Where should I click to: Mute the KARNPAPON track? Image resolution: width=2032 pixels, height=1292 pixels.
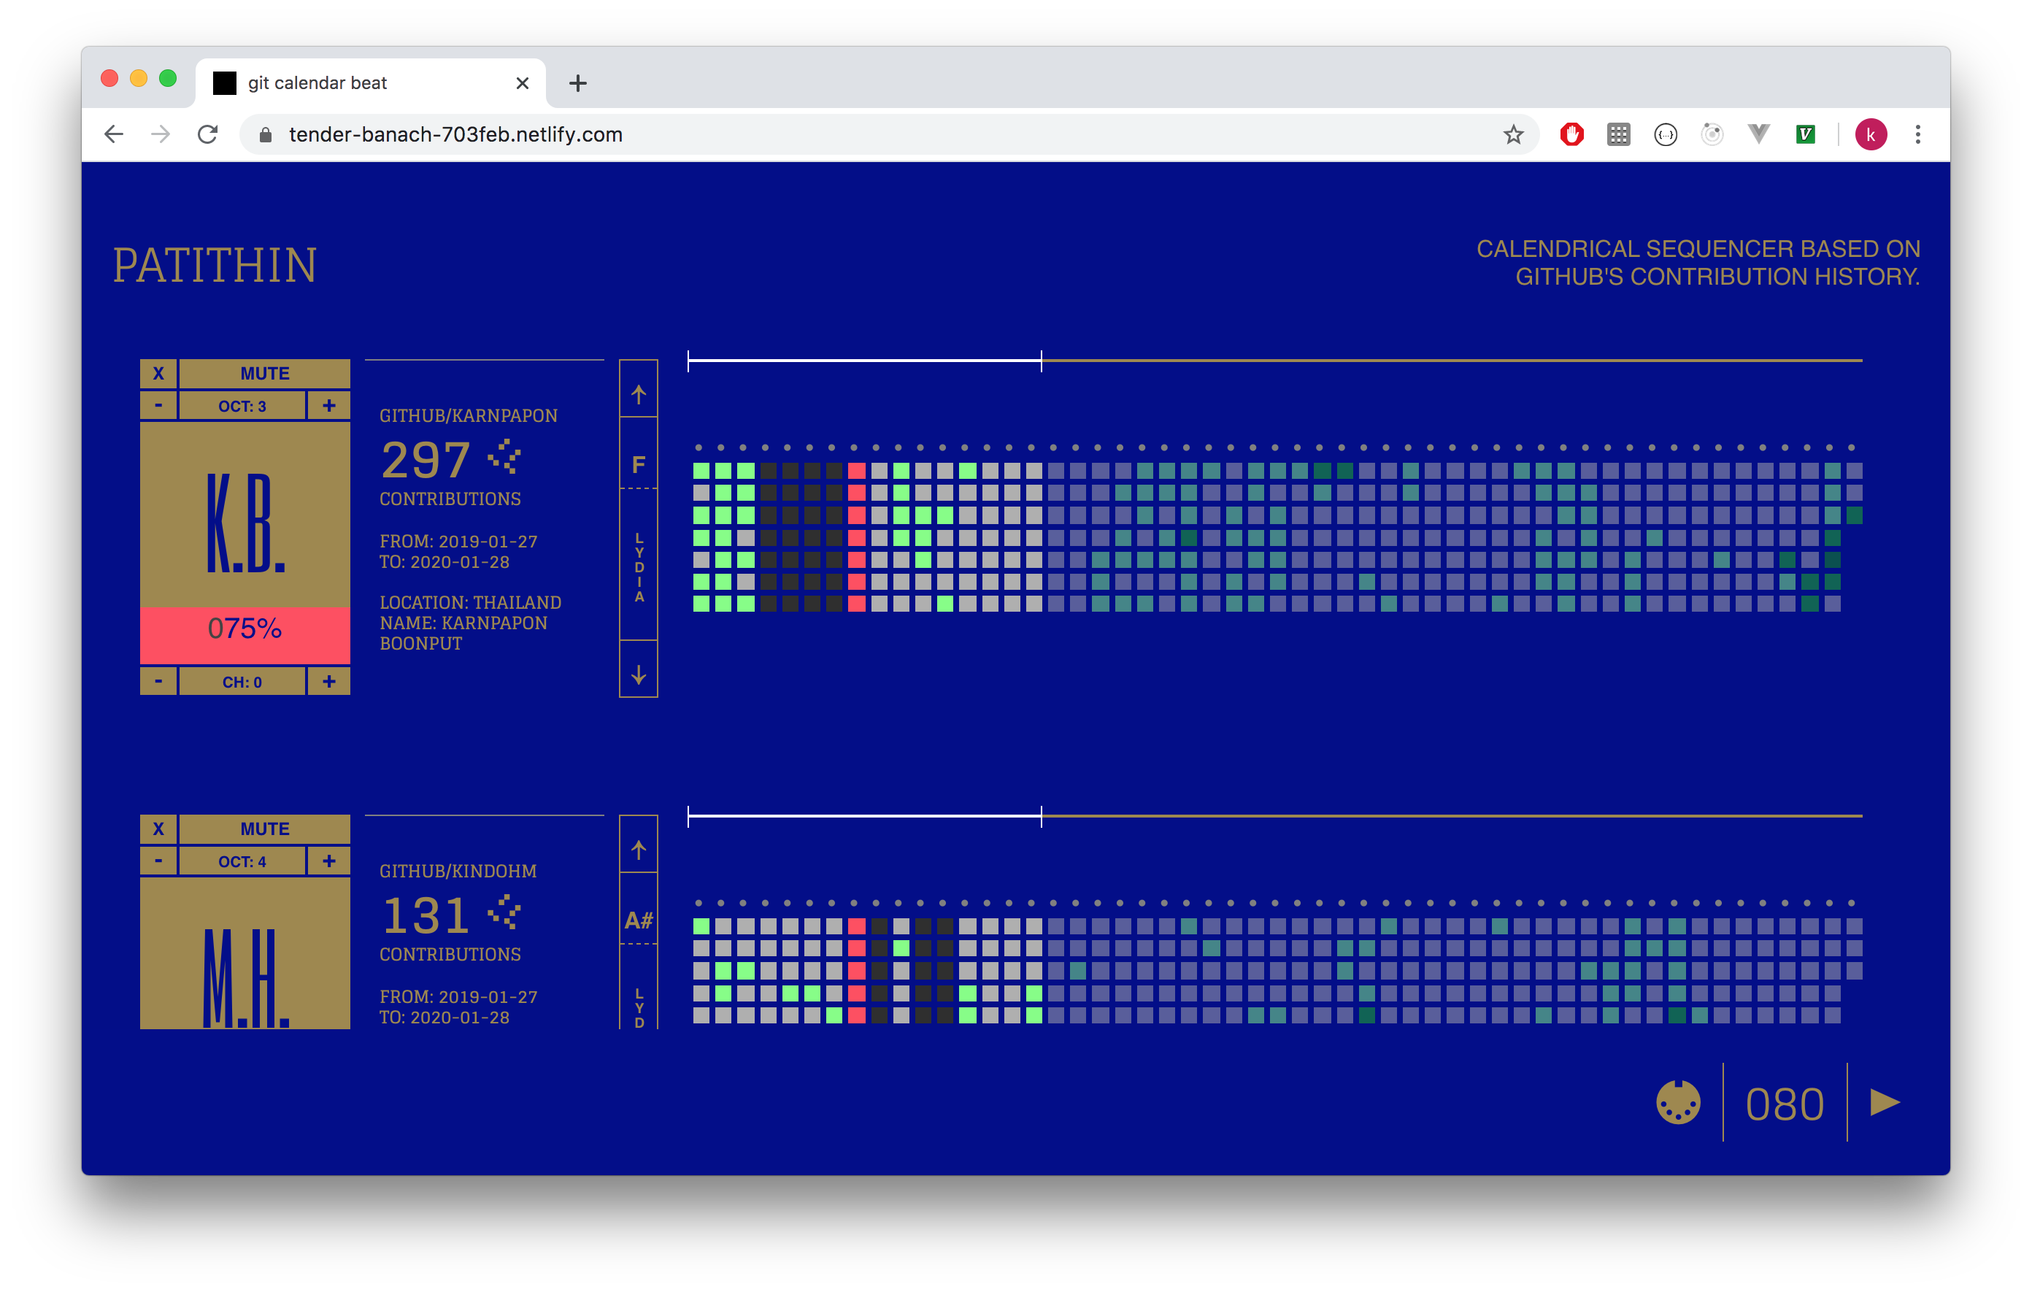(265, 374)
